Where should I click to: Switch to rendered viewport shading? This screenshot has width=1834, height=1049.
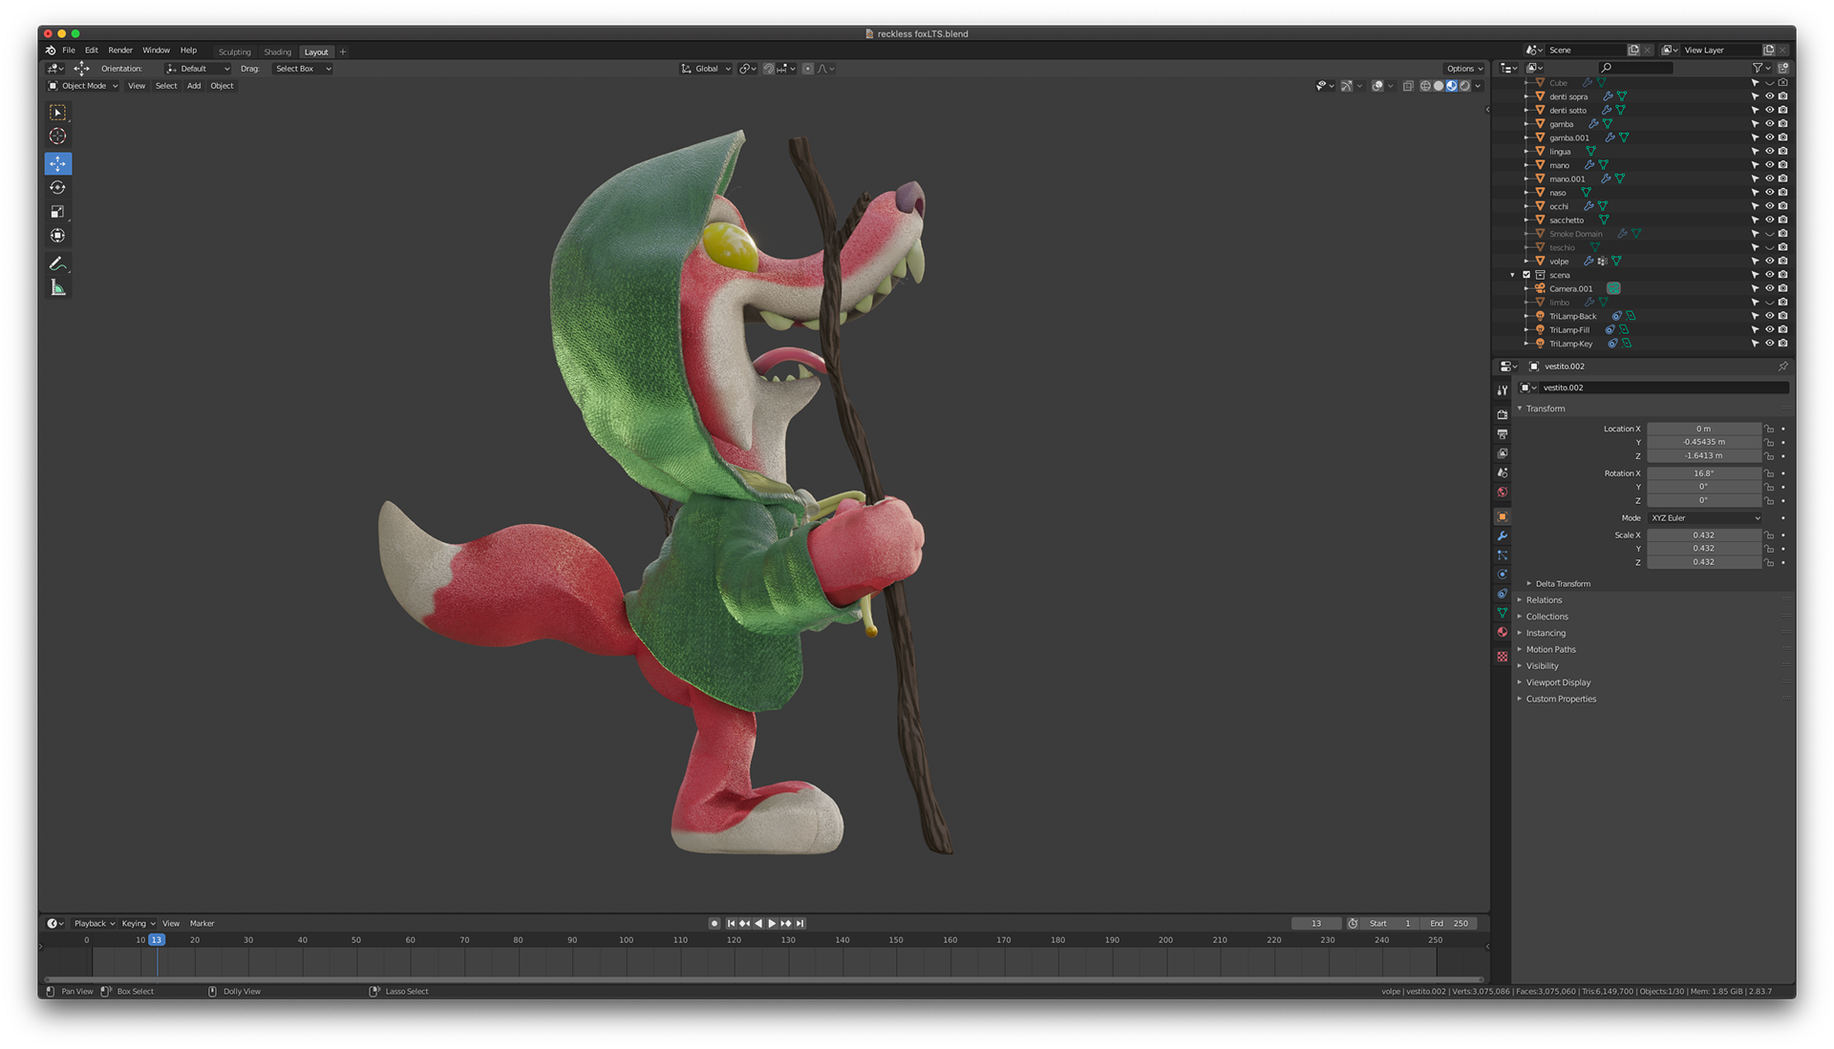pos(1464,86)
